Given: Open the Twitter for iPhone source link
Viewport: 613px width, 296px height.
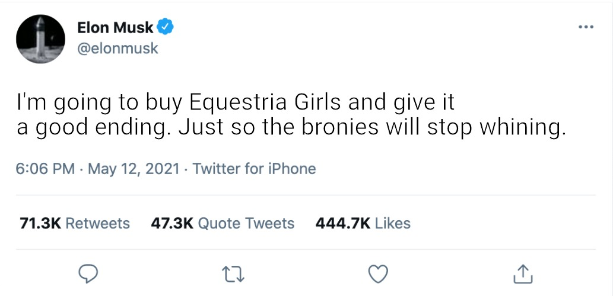Looking at the screenshot, I should click(254, 169).
